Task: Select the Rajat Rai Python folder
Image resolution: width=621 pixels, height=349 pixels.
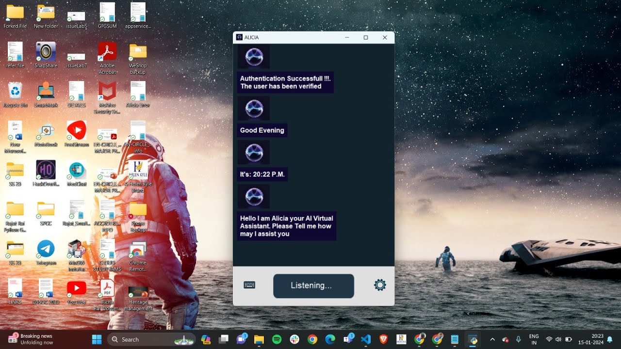Action: pos(15,217)
